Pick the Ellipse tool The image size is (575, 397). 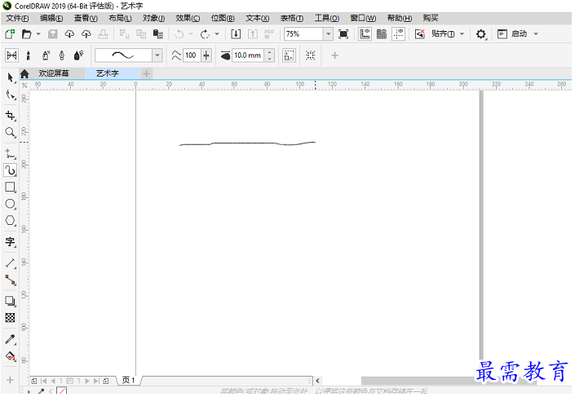tap(11, 204)
